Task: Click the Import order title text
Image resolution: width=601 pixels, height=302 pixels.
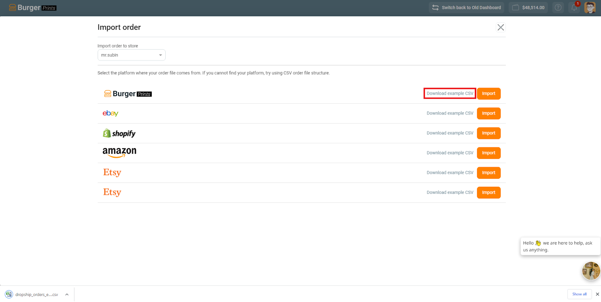Action: [119, 27]
